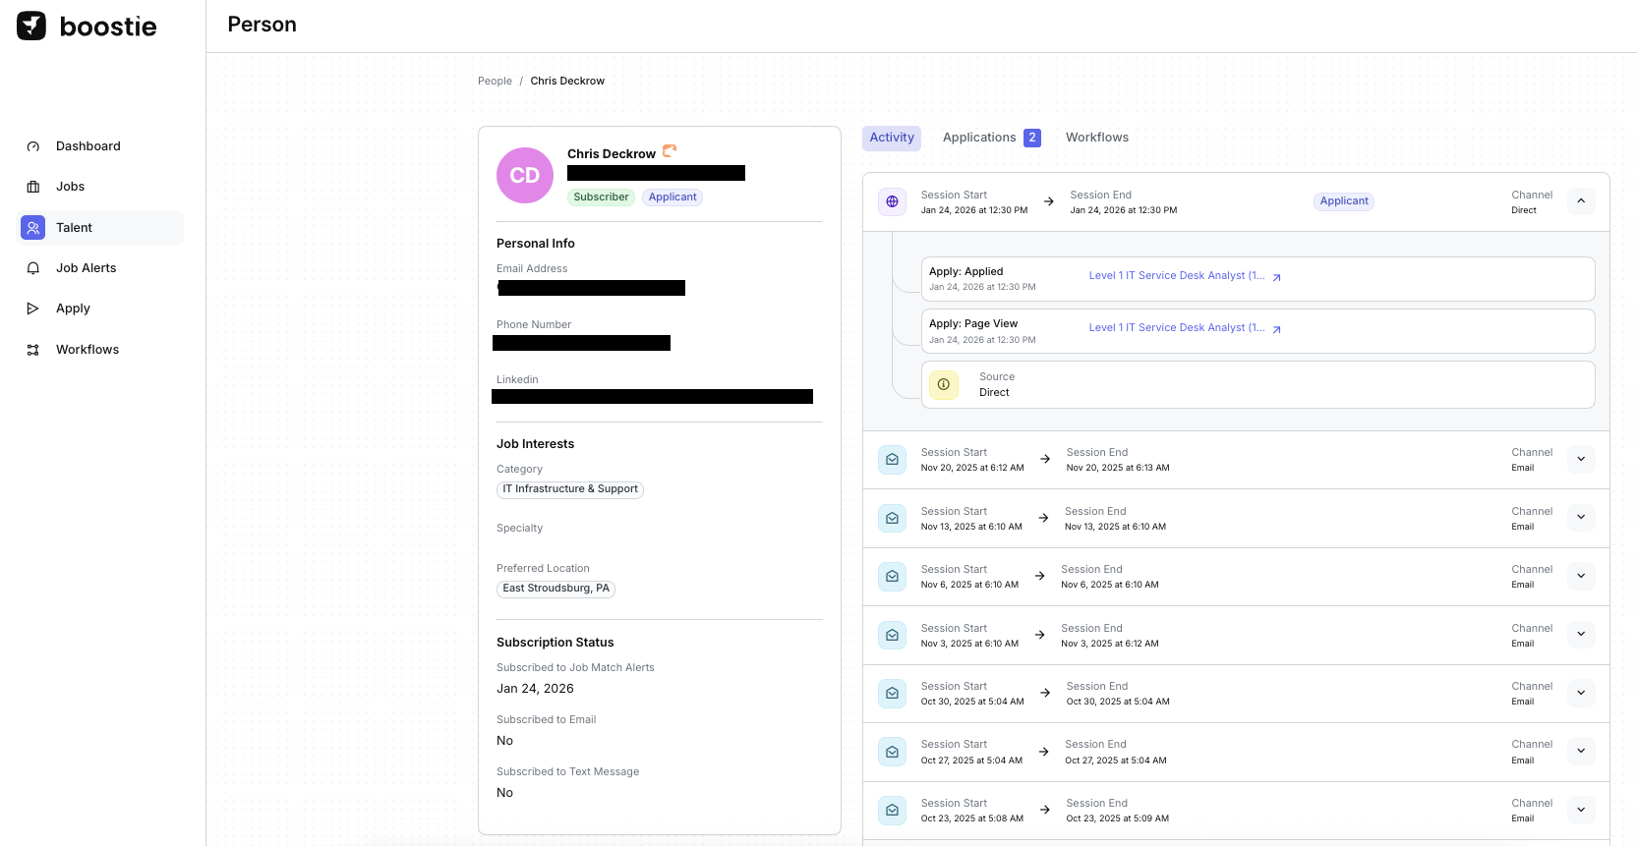Open Dashboard from the sidebar

click(88, 146)
